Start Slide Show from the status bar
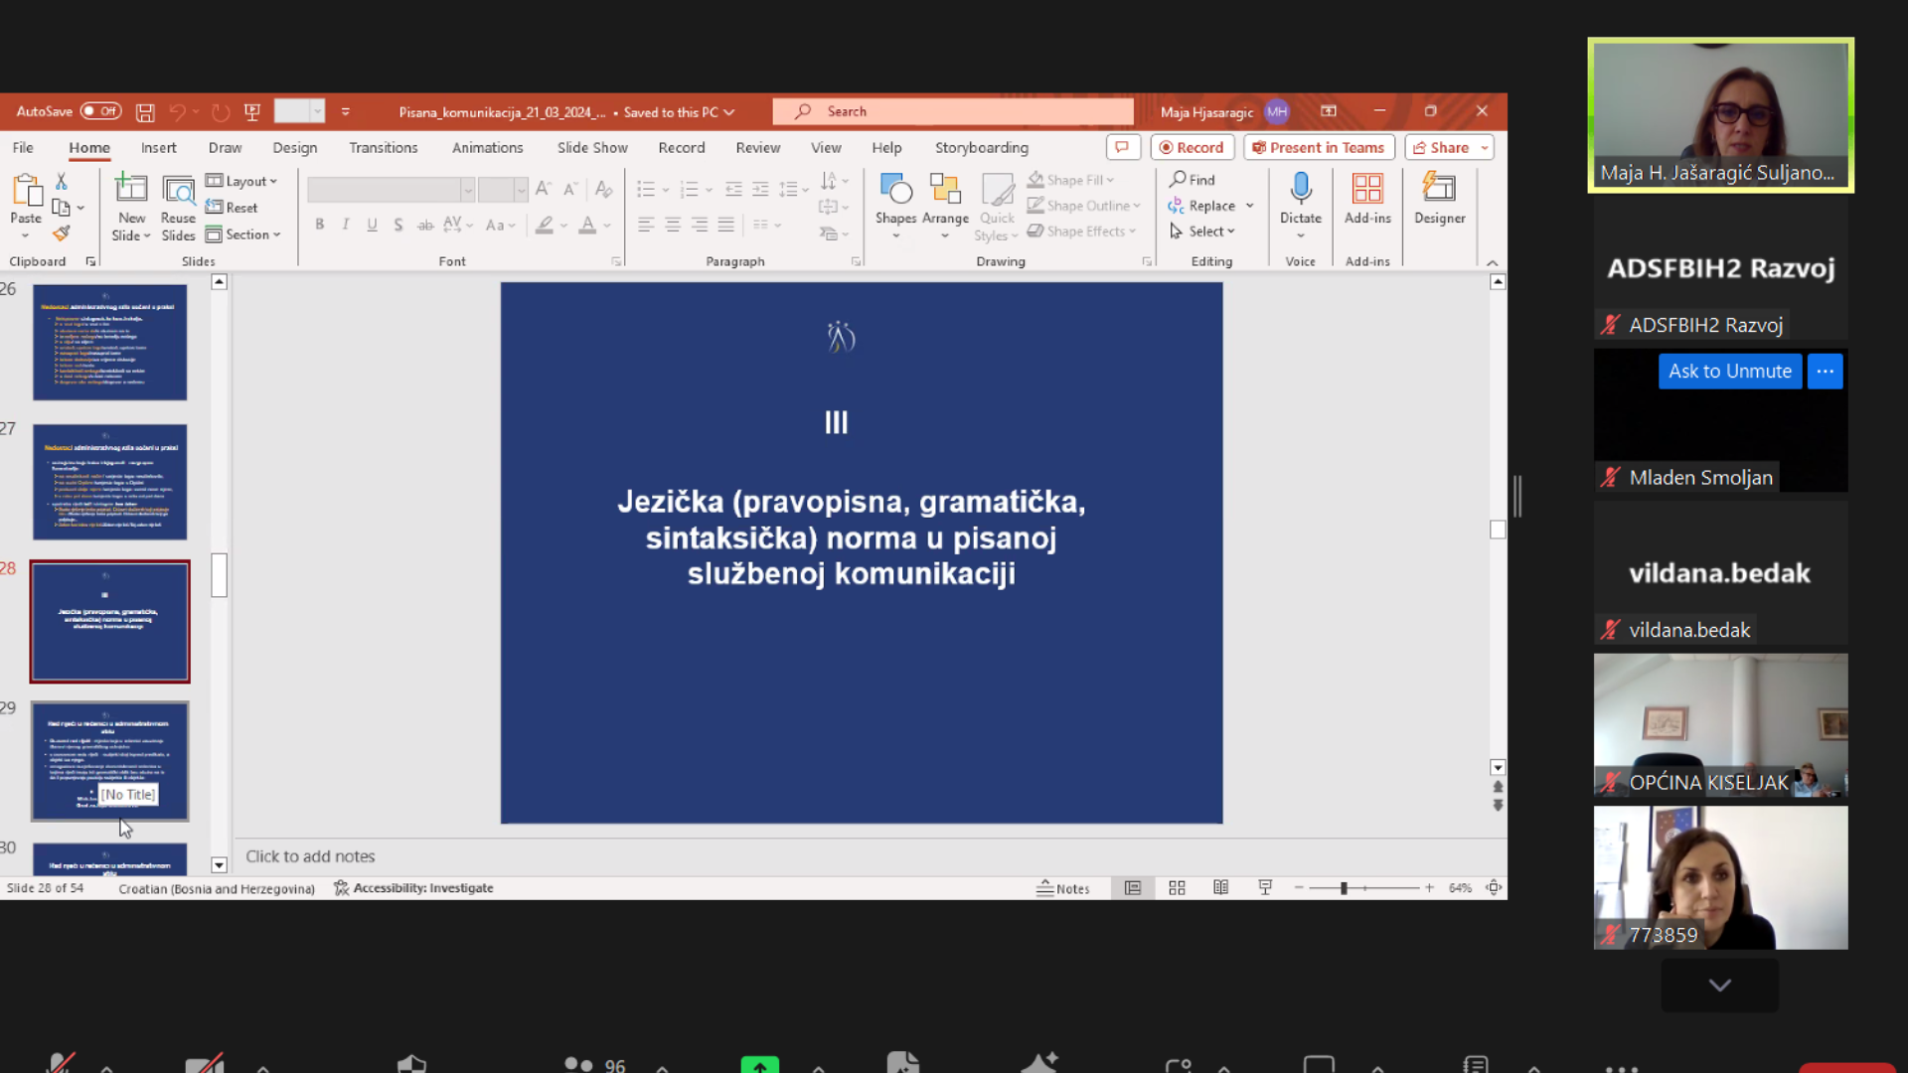 (1265, 888)
